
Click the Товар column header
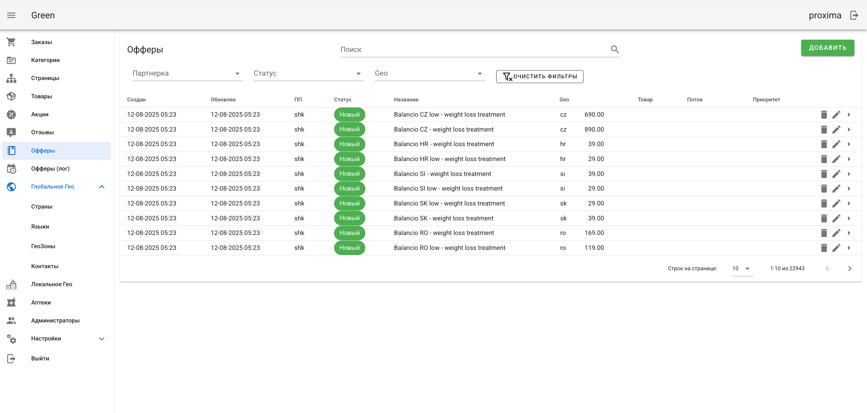645,100
